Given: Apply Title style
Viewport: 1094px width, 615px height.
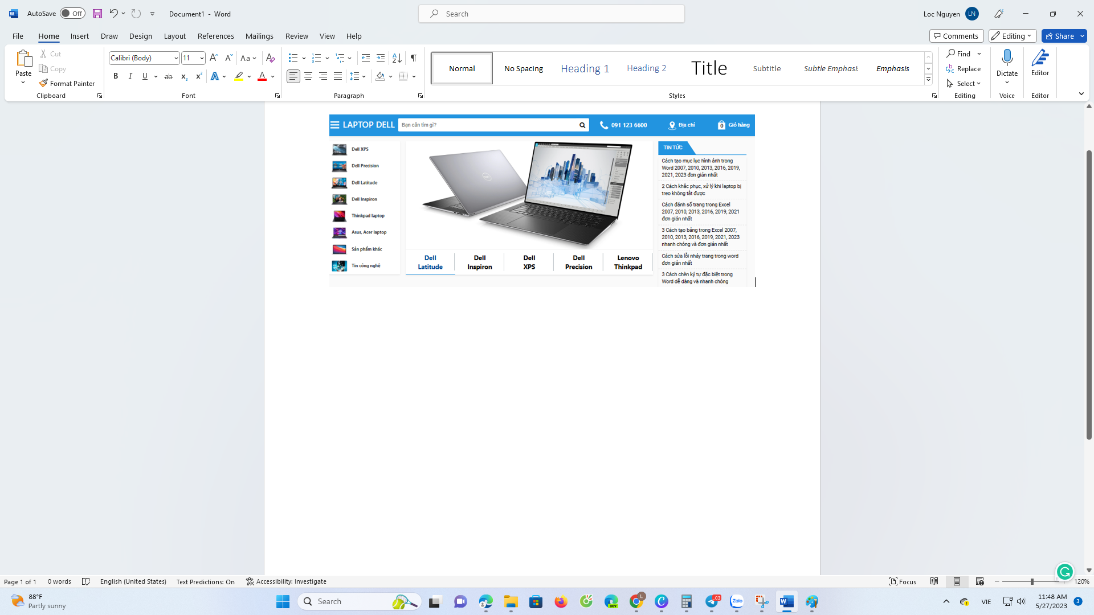Looking at the screenshot, I should tap(709, 68).
